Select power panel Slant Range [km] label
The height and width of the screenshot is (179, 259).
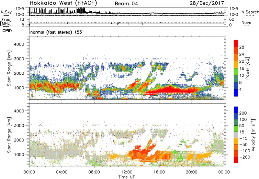(x=9, y=68)
